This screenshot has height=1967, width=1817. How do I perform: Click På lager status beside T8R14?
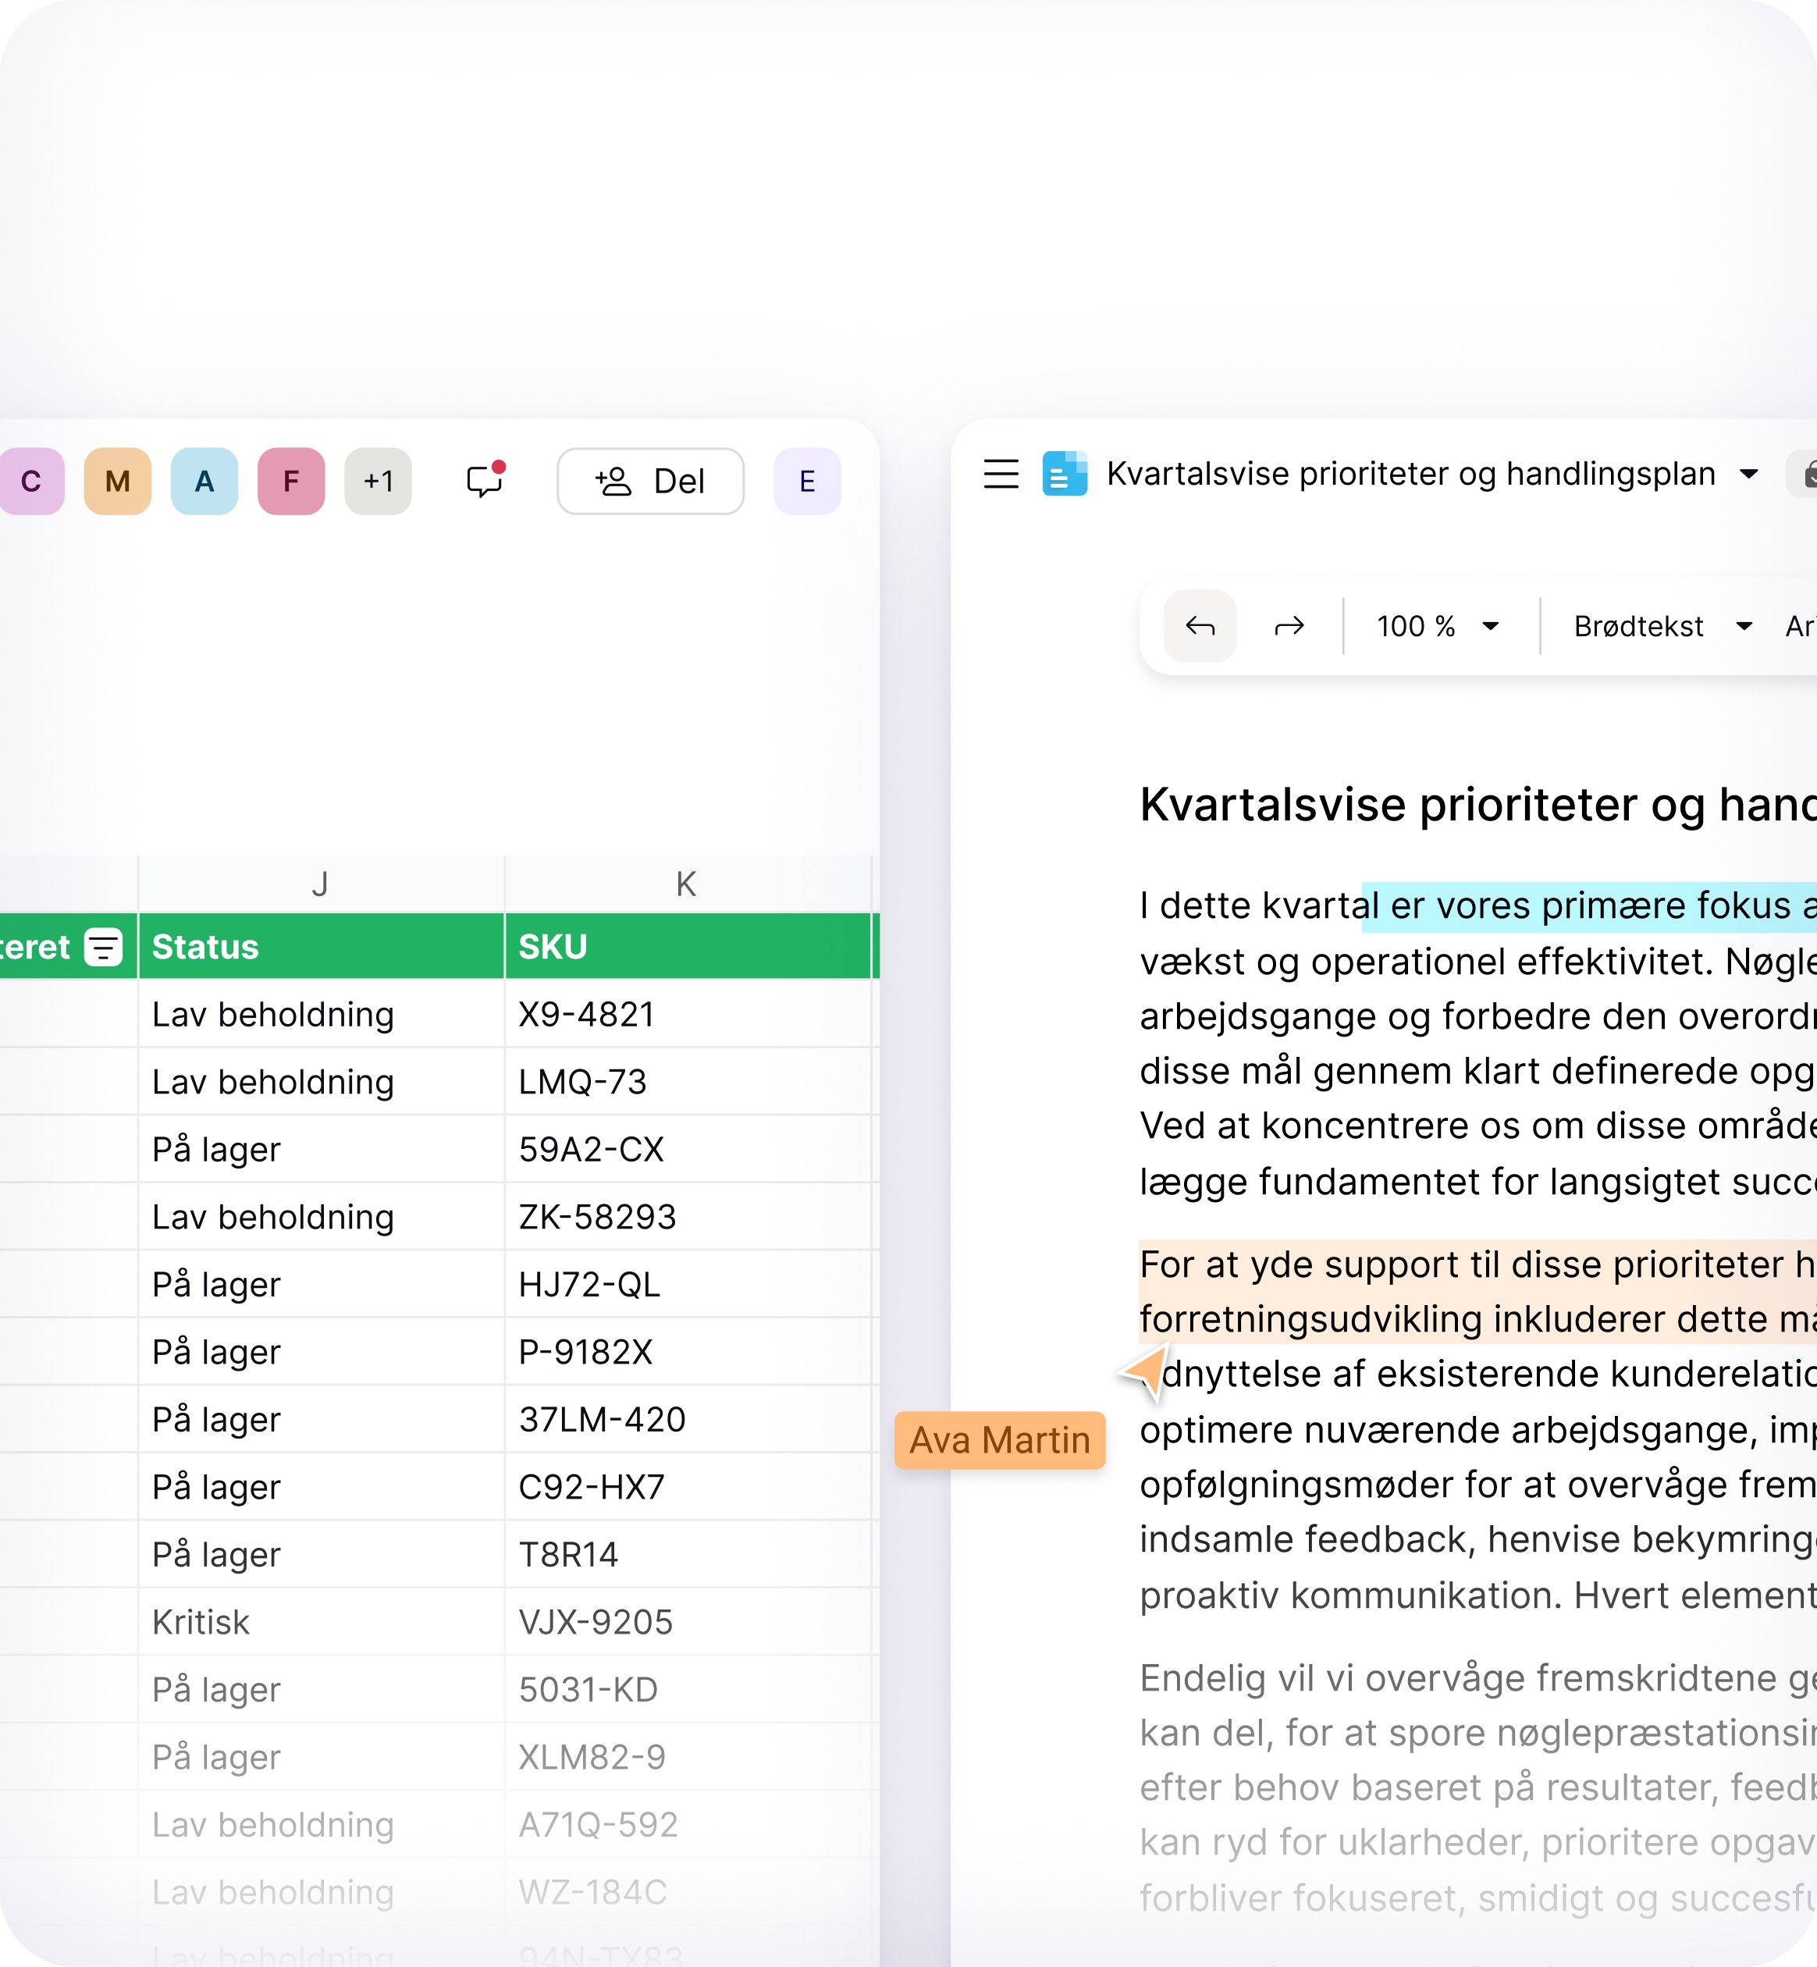pos(321,1554)
